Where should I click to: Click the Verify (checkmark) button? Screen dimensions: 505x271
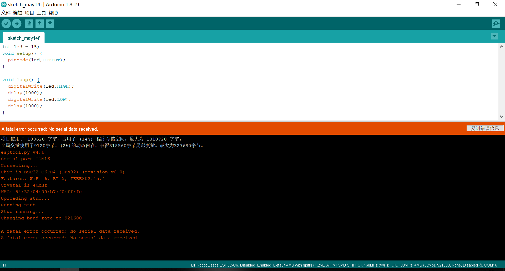(x=6, y=24)
